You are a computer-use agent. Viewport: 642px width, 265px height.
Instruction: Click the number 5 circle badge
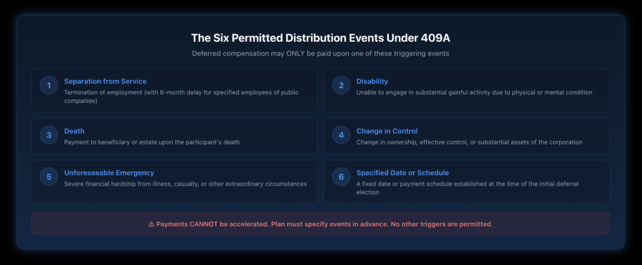pos(49,177)
